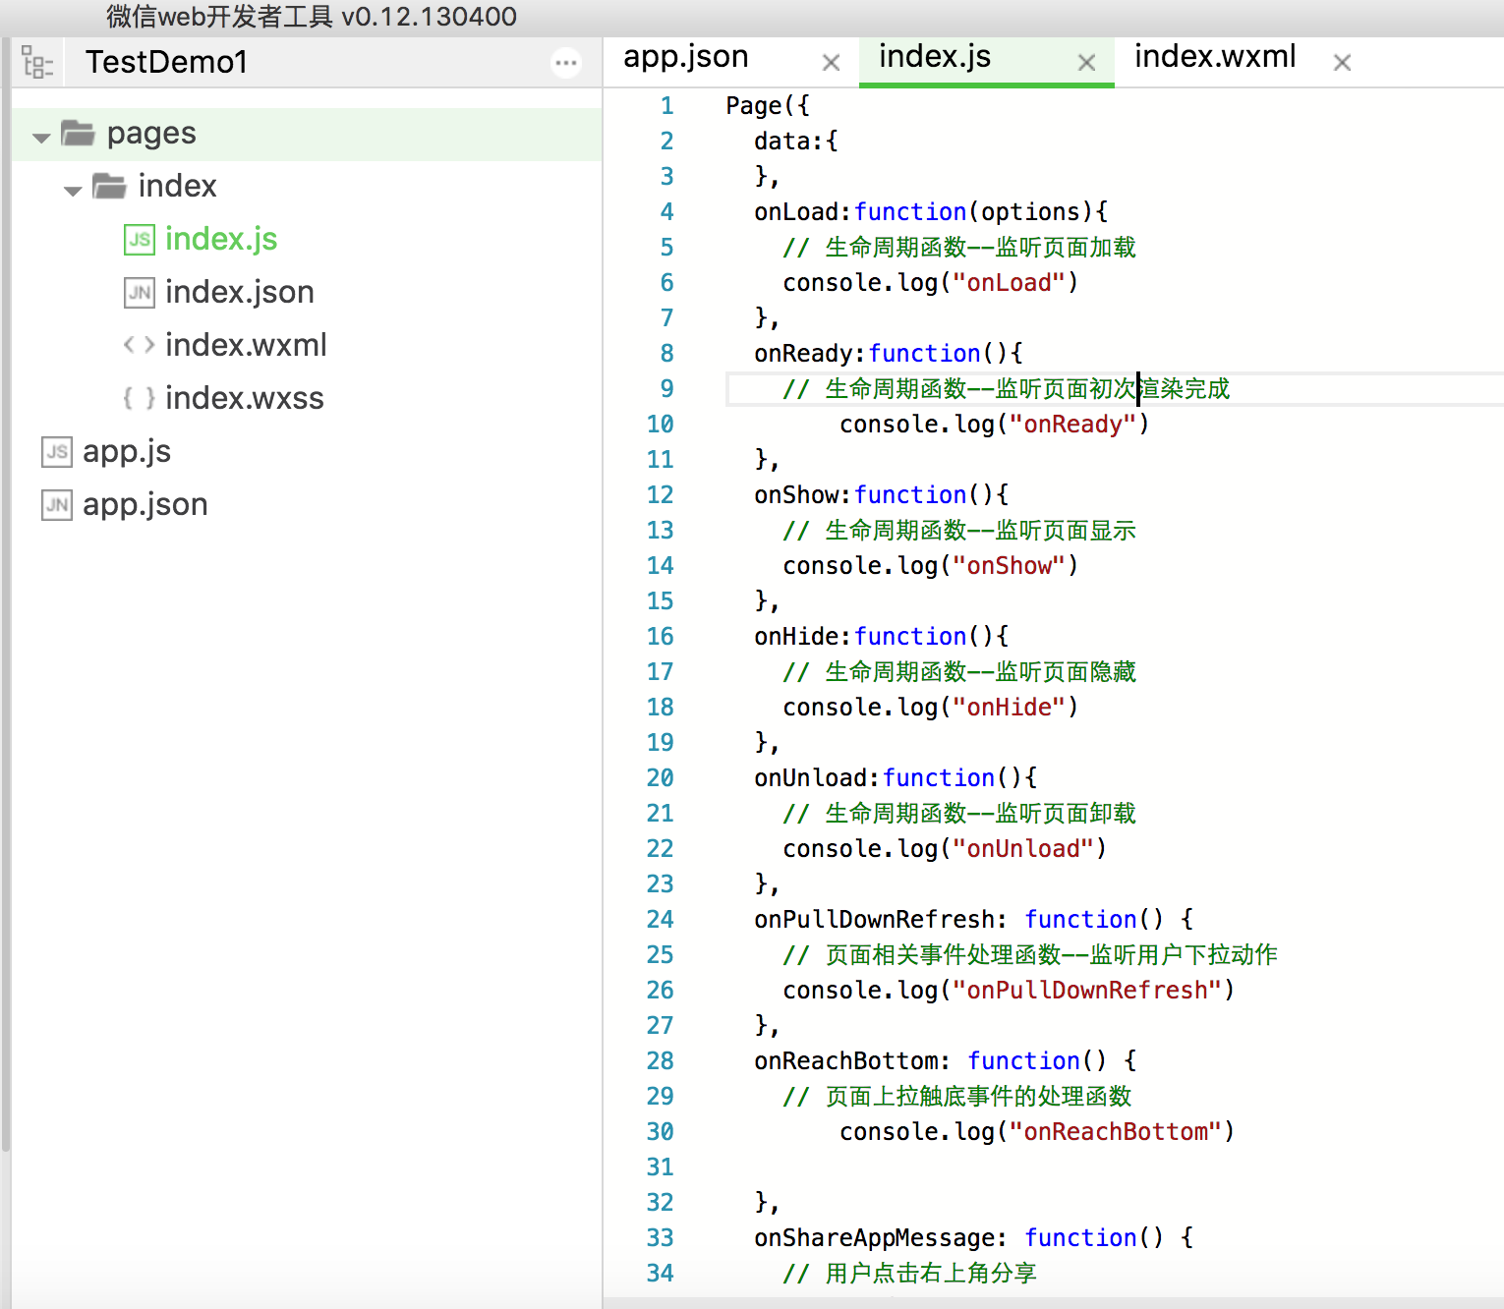The image size is (1504, 1309).
Task: Click the onShareAppMessage: function() line
Action: pos(974,1238)
